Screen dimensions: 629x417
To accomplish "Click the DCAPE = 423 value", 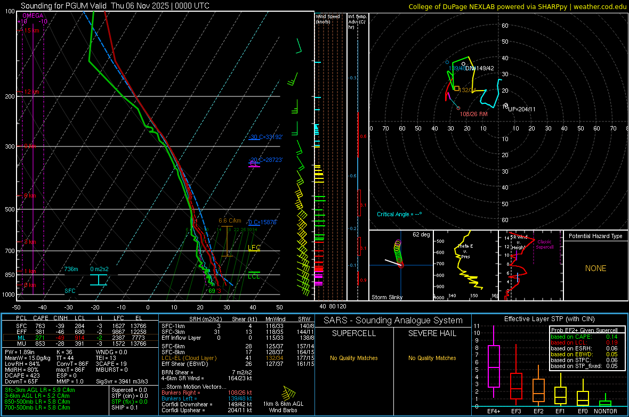I will (22, 375).
